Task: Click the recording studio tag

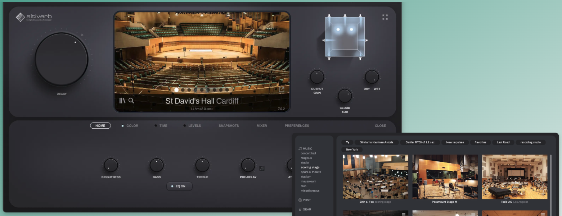Action: 530,142
